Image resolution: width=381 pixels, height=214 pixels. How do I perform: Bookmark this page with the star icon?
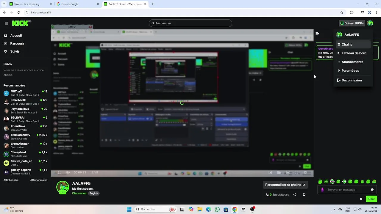tap(342, 12)
